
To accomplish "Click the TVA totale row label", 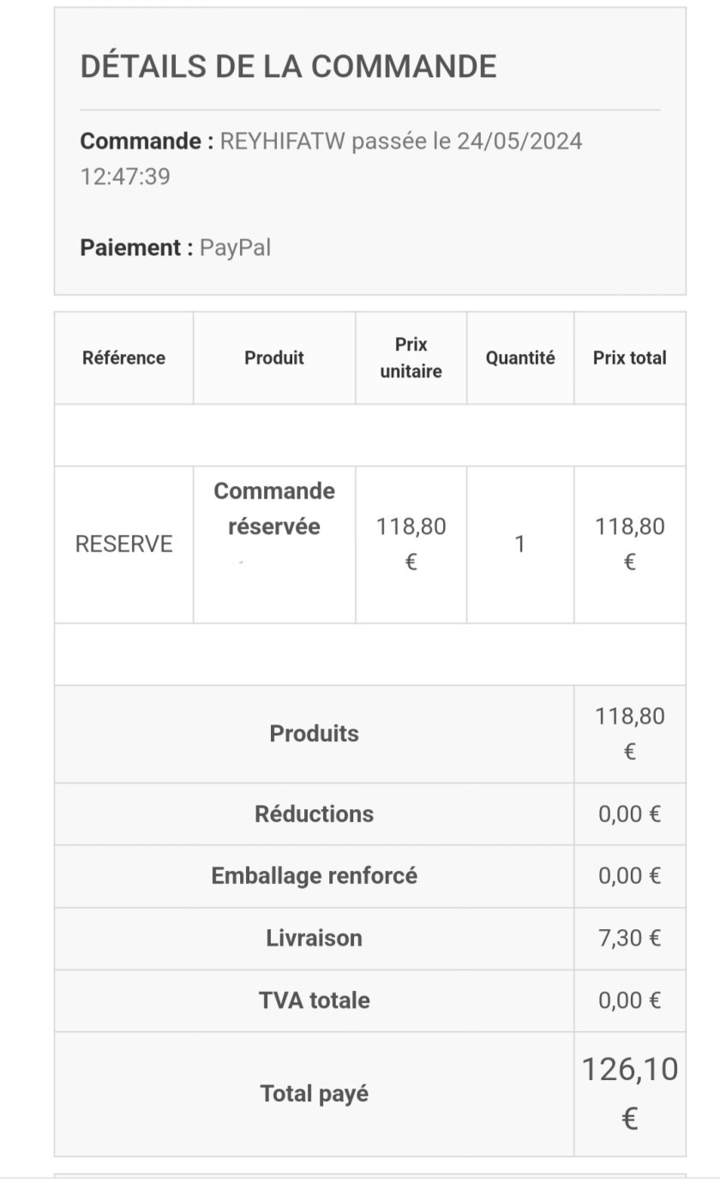I will 314,1000.
